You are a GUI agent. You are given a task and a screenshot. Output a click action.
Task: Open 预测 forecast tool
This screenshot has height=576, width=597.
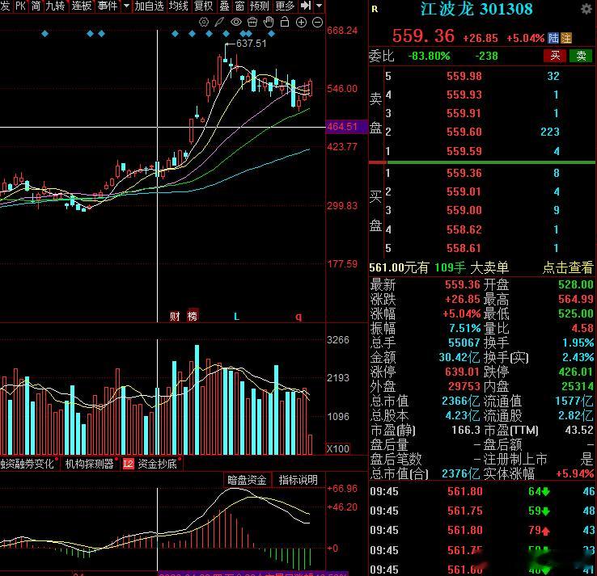pyautogui.click(x=260, y=6)
